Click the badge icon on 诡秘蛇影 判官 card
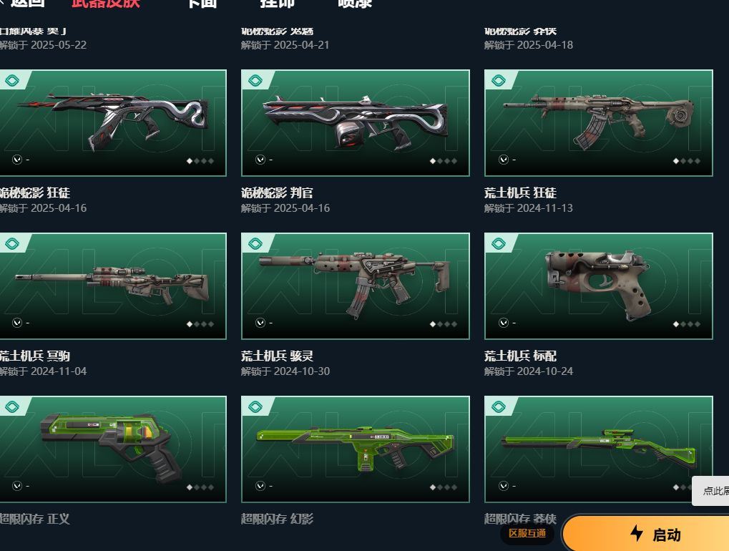Screen dimensions: 729x551 click(x=255, y=80)
